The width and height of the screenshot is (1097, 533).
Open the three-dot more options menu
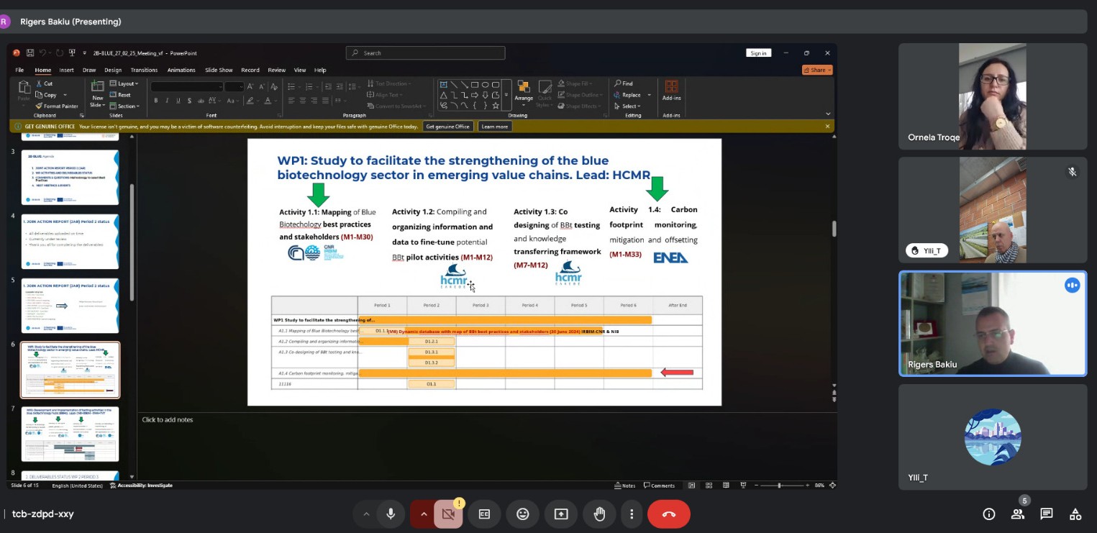632,514
